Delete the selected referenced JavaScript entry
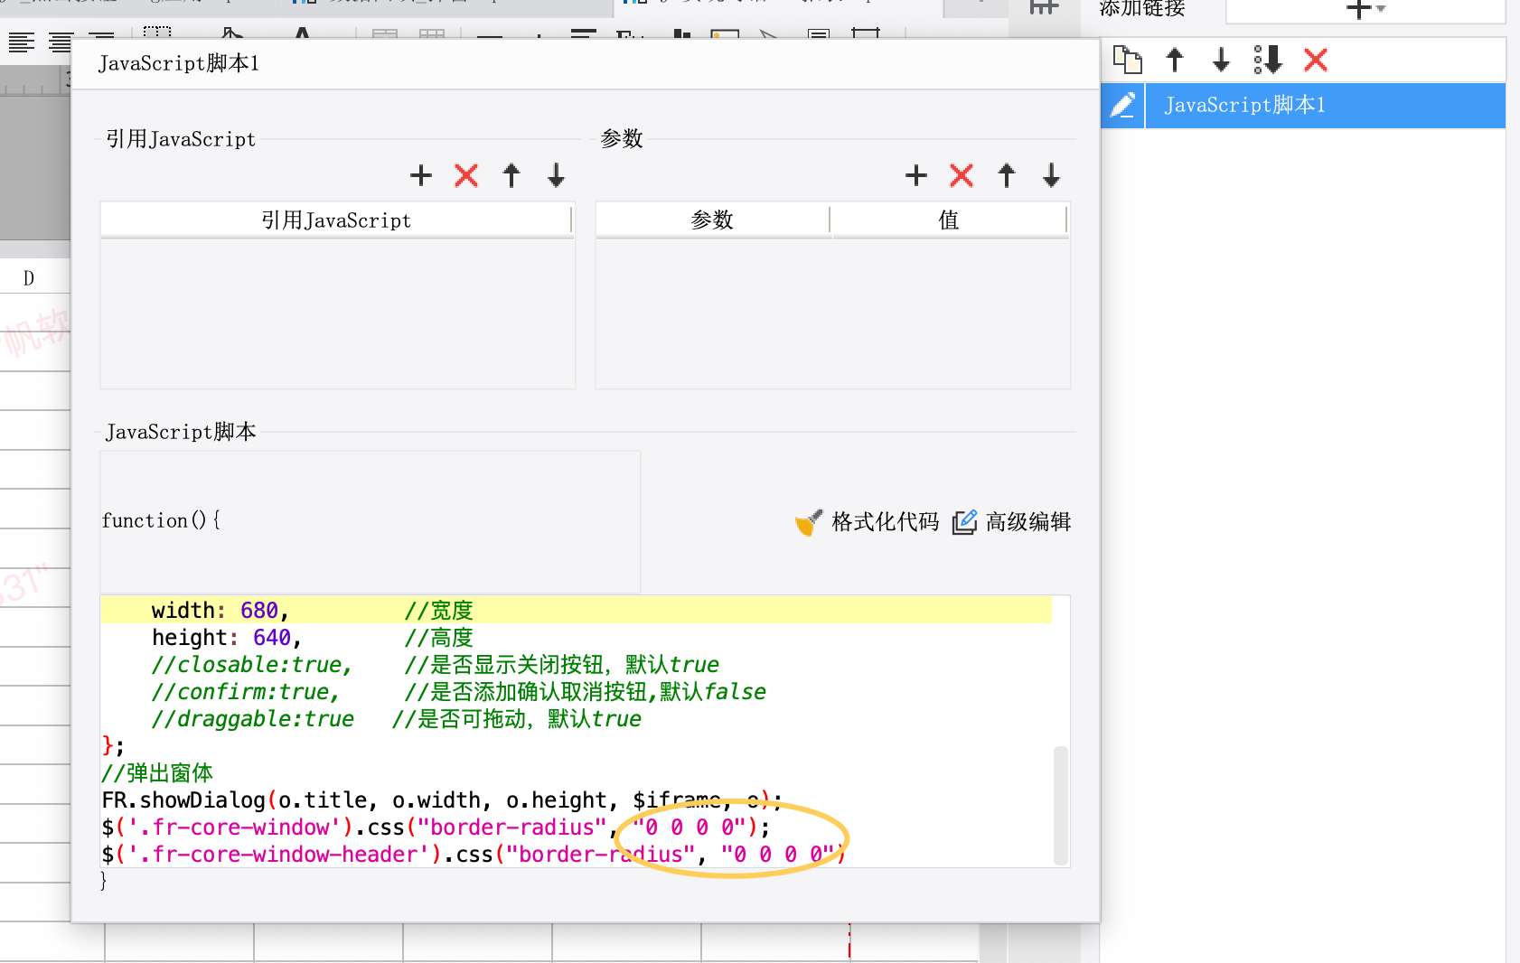 pyautogui.click(x=466, y=175)
